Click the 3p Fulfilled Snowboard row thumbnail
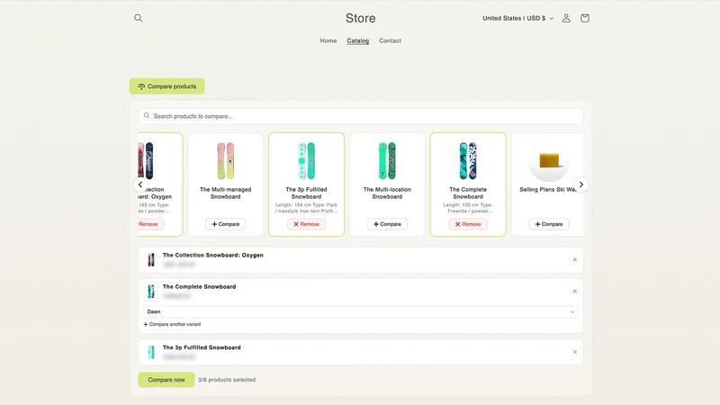720x405 pixels. coord(150,352)
